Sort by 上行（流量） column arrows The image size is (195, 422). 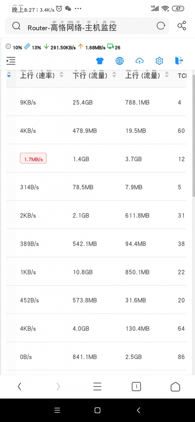[x=167, y=75]
